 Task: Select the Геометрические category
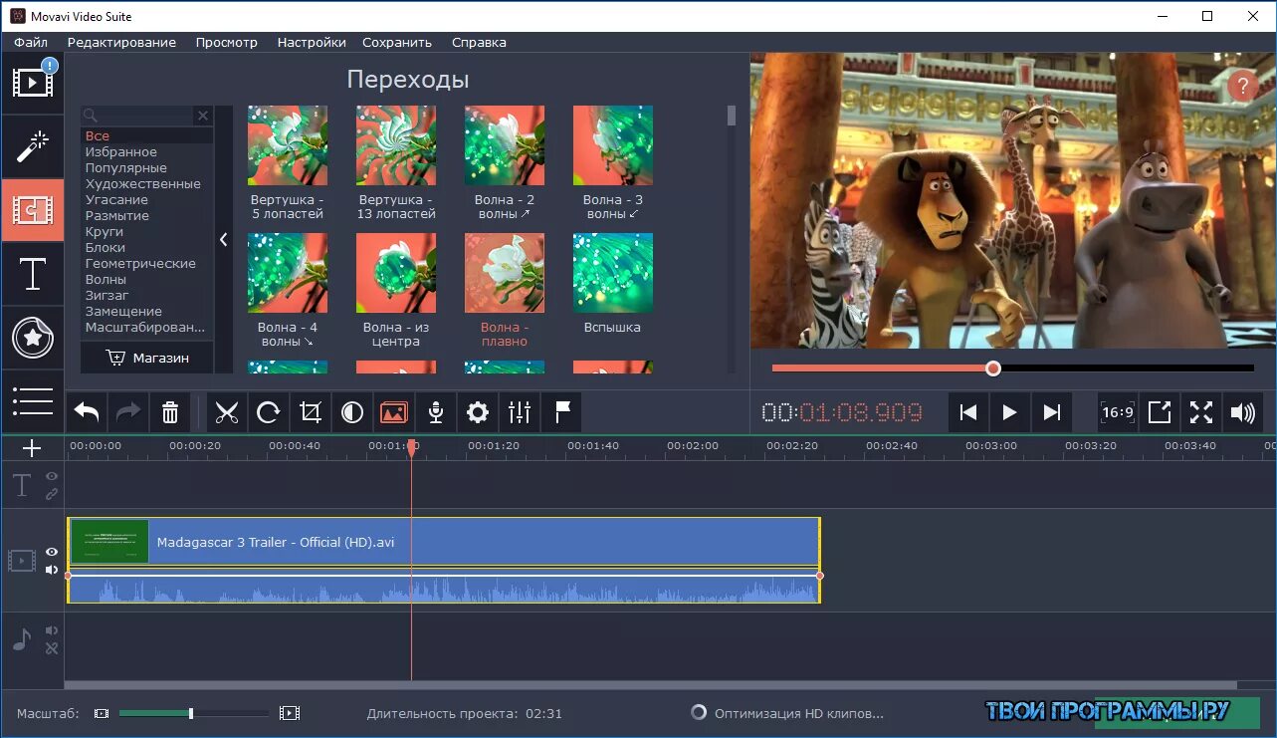140,263
